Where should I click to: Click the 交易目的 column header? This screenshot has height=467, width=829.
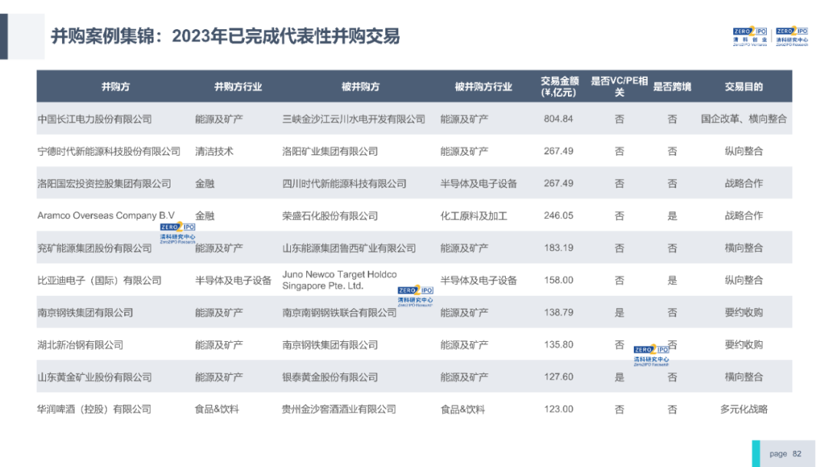pos(743,87)
